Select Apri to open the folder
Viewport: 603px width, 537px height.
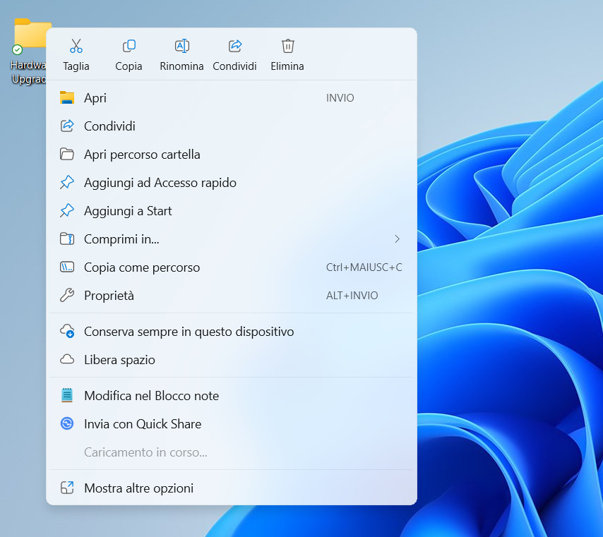coord(95,98)
